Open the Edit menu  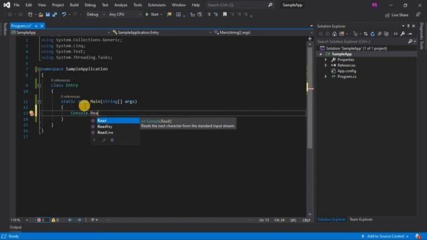[29, 5]
